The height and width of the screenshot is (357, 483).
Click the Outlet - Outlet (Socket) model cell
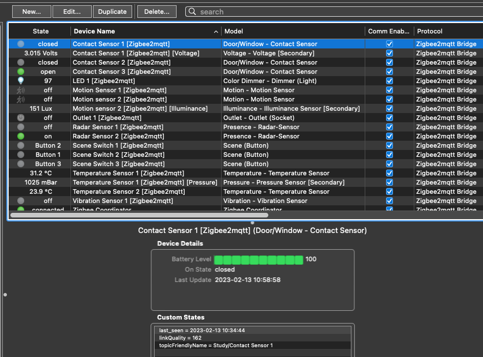(259, 118)
